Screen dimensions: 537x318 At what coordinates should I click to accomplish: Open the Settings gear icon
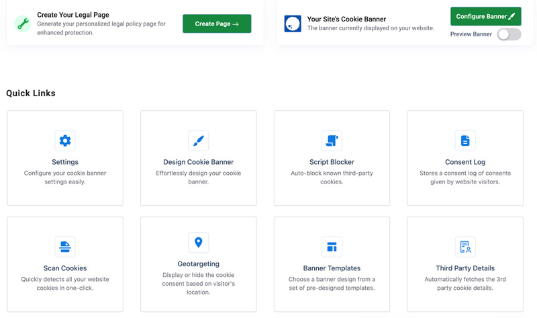(x=65, y=141)
